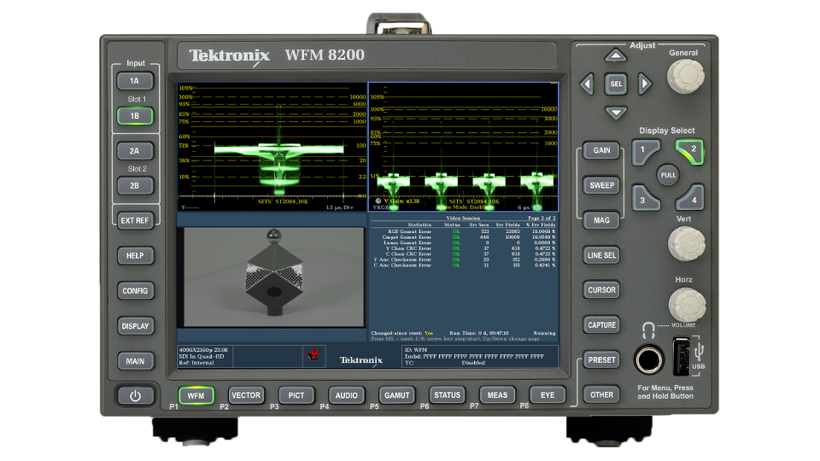
Task: Toggle the LINE SEL button
Action: coord(601,255)
